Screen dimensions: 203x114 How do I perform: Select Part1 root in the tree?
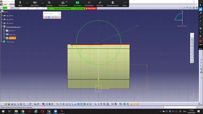pyautogui.click(x=6, y=12)
